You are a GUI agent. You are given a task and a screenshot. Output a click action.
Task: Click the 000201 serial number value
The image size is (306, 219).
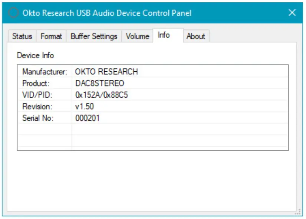[87, 118]
